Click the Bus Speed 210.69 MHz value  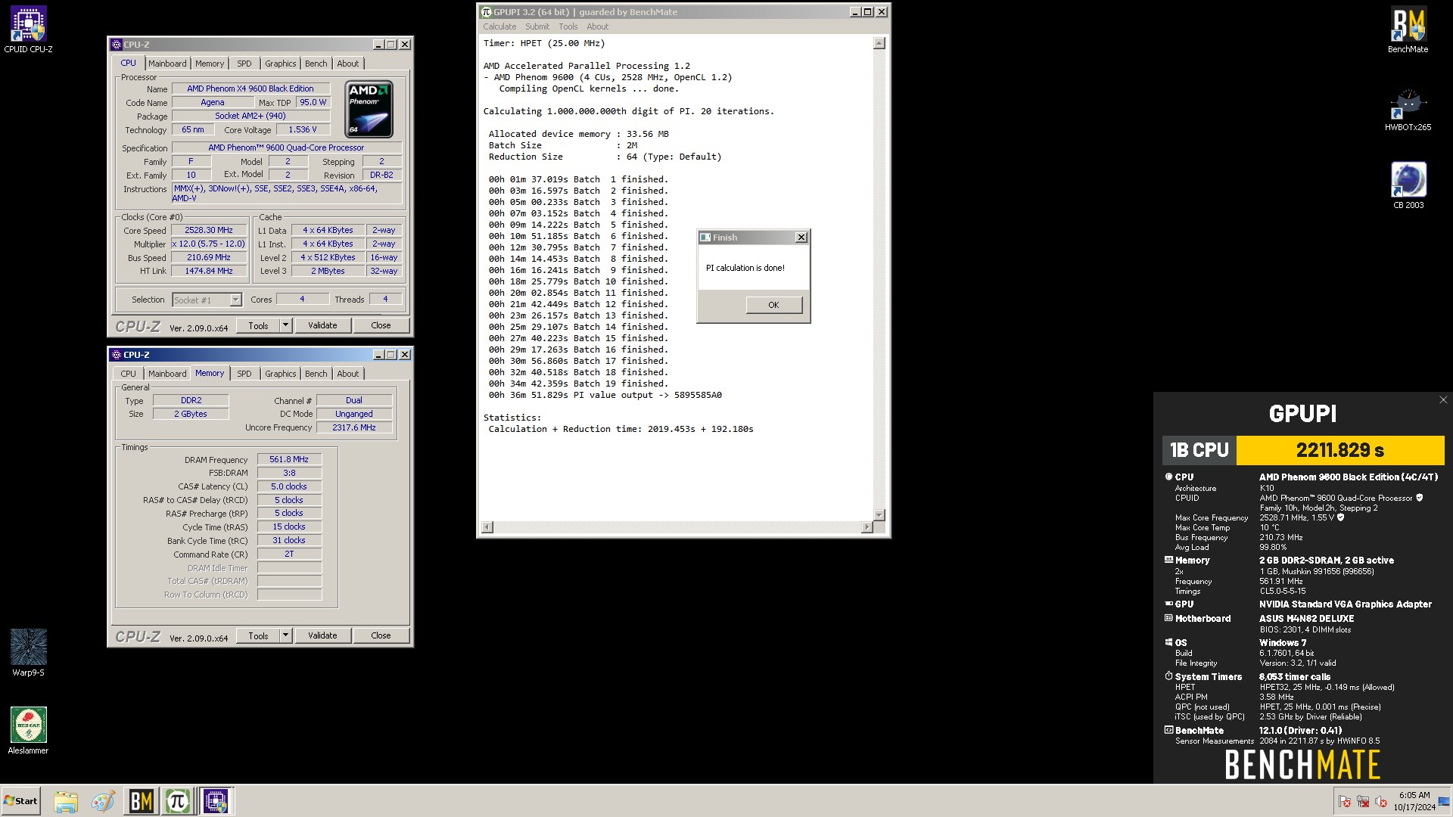click(209, 257)
